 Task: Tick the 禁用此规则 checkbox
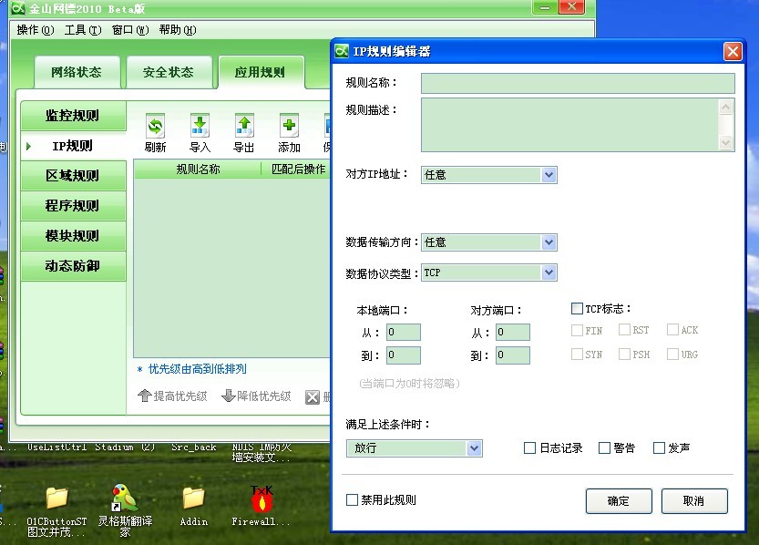point(352,499)
